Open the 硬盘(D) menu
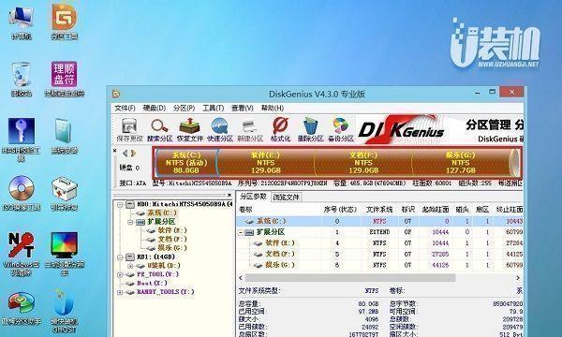The image size is (562, 337). [x=155, y=108]
